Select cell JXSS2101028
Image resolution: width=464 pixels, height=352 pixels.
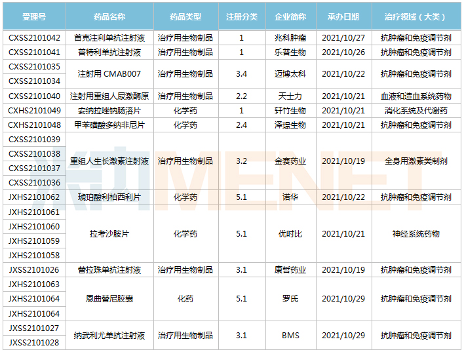(x=34, y=343)
